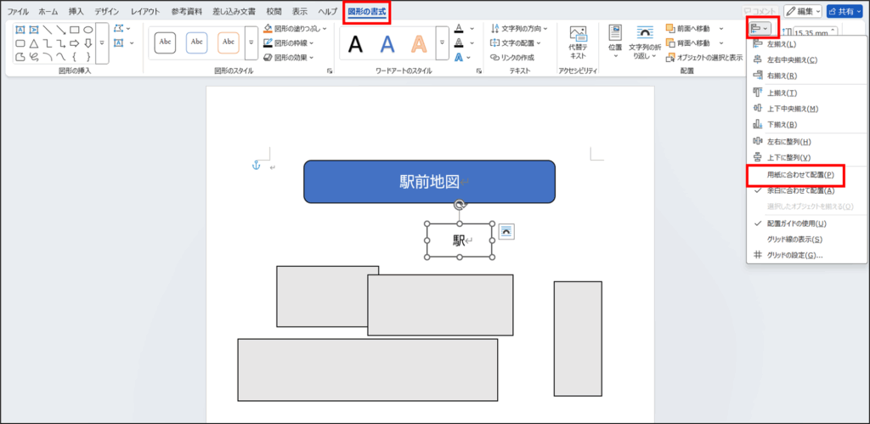Screen dimensions: 870x424
Task: Open オブジェクトの選択と表示 selection pane
Action: click(x=703, y=58)
